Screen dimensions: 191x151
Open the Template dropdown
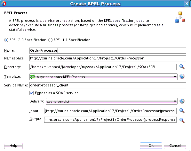point(103,77)
